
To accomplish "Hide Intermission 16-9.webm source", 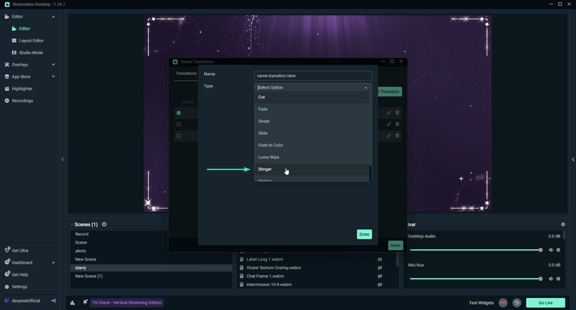I will tap(379, 284).
